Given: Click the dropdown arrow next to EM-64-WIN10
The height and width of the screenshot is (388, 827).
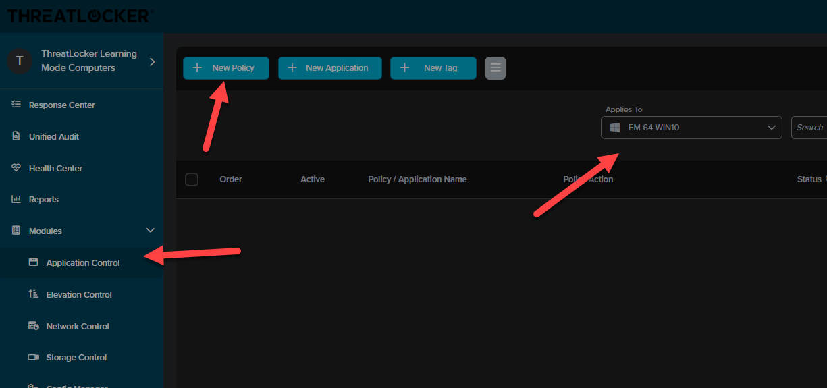Looking at the screenshot, I should tap(772, 128).
